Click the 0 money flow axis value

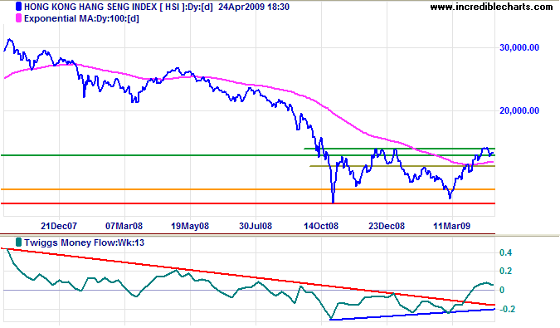coord(502,290)
